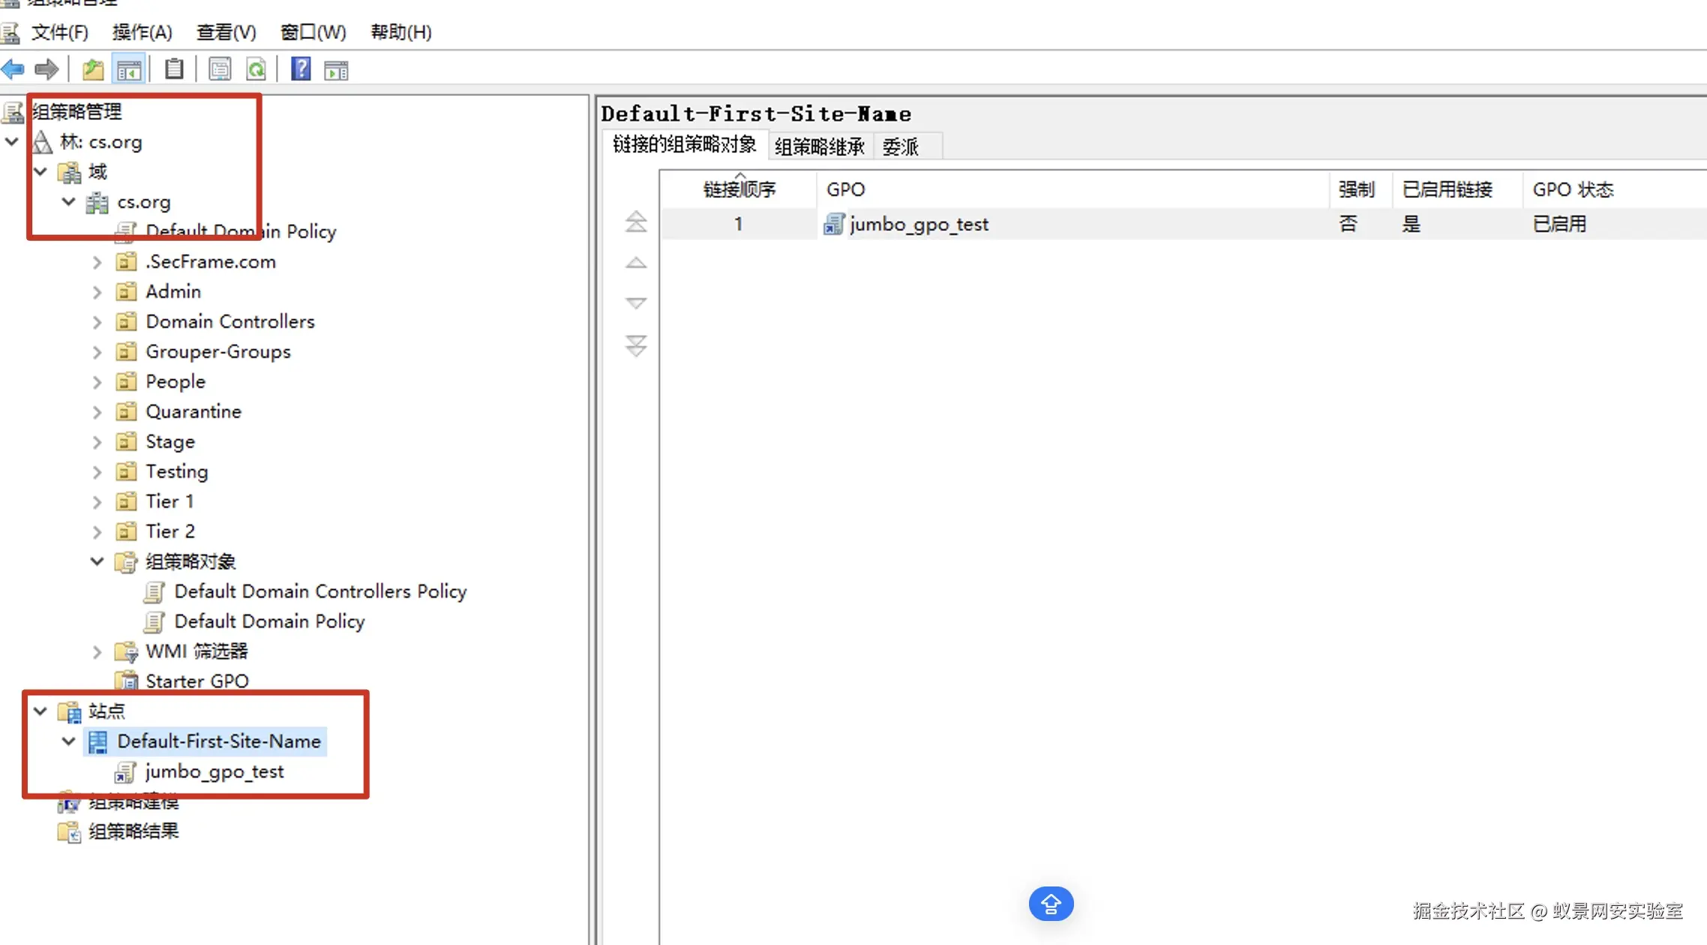Viewport: 1707px width, 945px height.
Task: Click the refresh toolbar icon
Action: pyautogui.click(x=256, y=70)
